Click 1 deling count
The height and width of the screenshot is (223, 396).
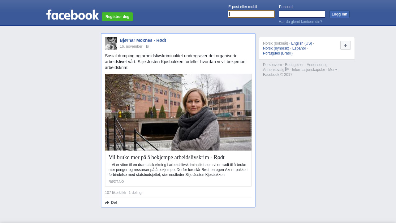(135, 193)
